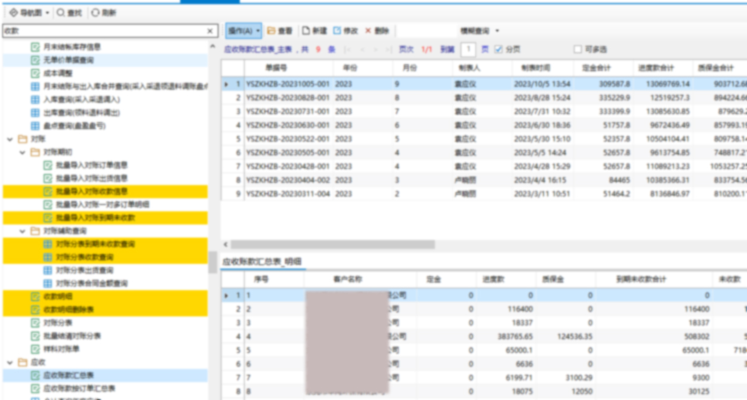The height and width of the screenshot is (400, 747).
Task: Clear the search box with the X icon
Action: [210, 31]
